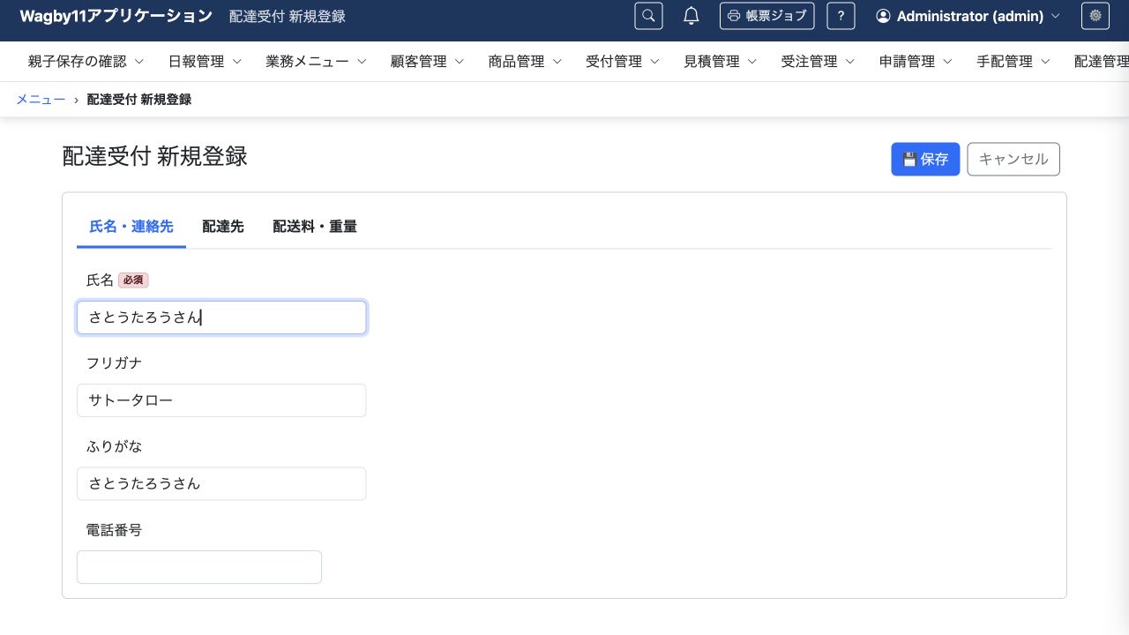Open the 手配管理 menu
Viewport: 1129px width, 635px height.
(x=1013, y=62)
